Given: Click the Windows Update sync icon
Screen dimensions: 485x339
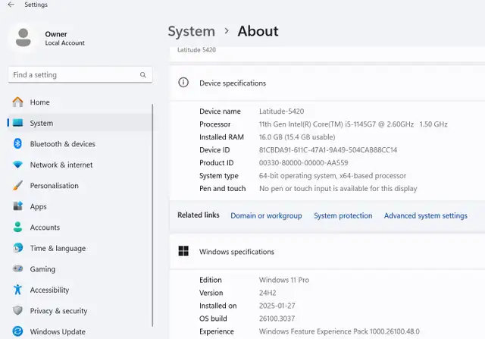Looking at the screenshot, I should pos(17,331).
